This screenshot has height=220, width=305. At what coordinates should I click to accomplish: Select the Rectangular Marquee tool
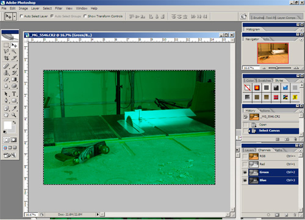pyautogui.click(x=6, y=45)
